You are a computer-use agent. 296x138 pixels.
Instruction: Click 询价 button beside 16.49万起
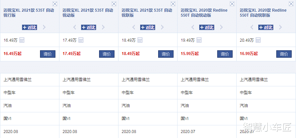click(48, 54)
